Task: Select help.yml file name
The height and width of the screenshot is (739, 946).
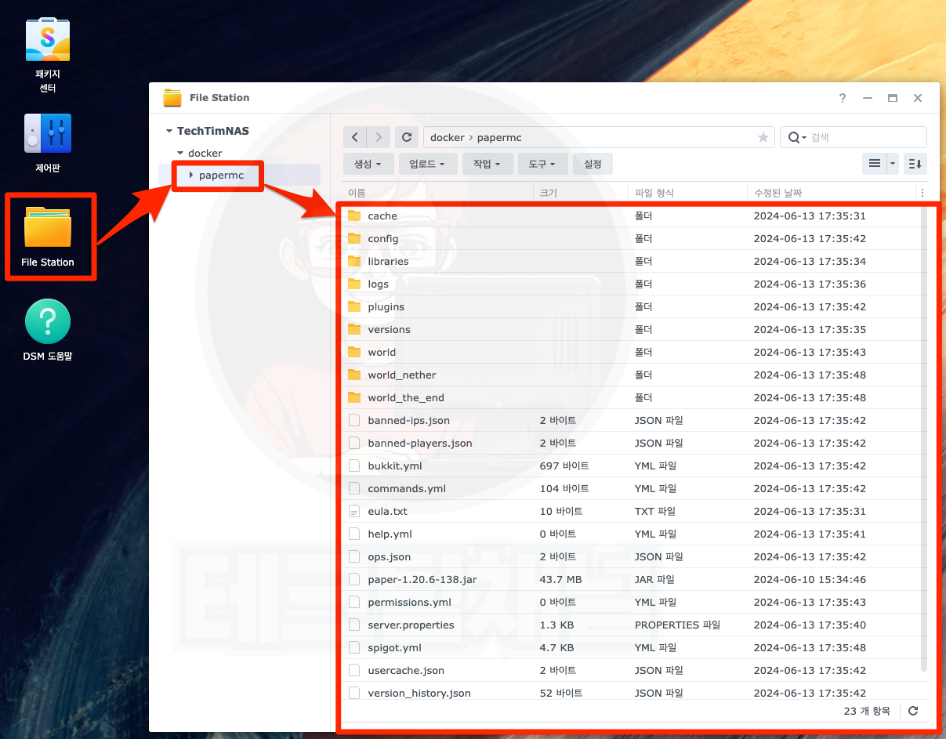Action: (390, 534)
